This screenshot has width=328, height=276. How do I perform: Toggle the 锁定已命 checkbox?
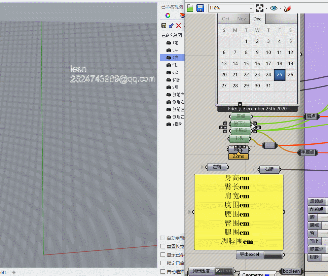click(163, 263)
